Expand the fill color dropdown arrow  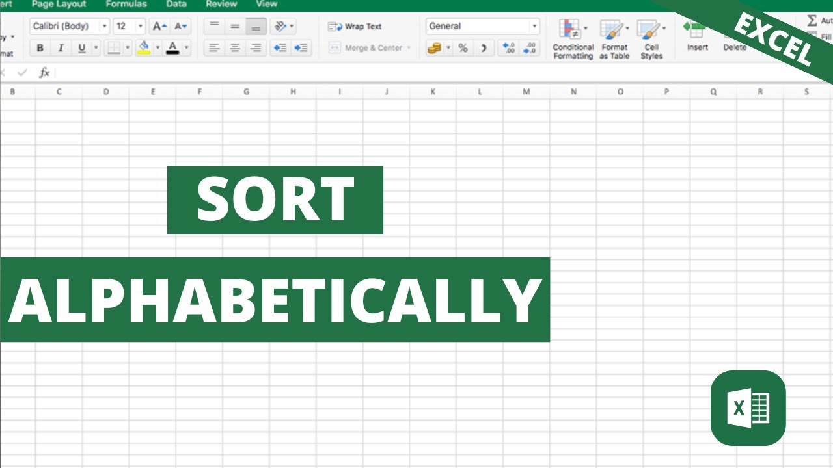point(157,48)
